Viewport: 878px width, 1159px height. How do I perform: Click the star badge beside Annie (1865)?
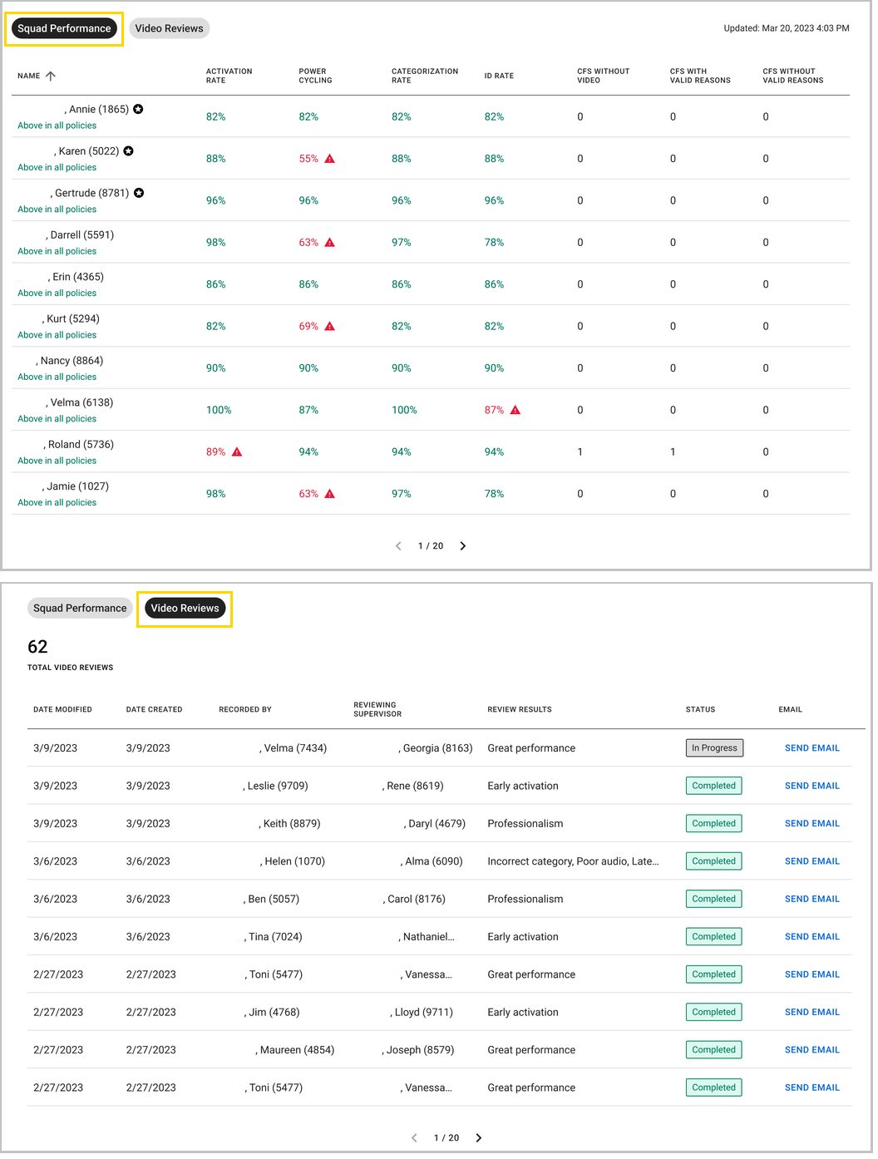click(x=138, y=108)
